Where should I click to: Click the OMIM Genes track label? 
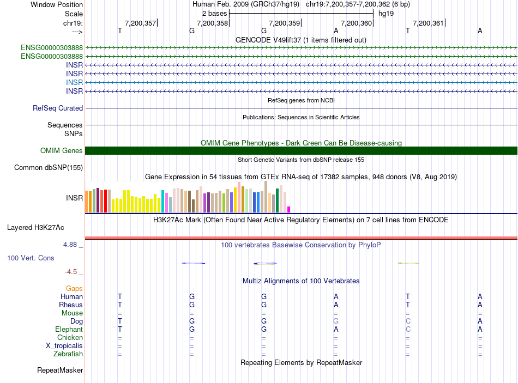(x=62, y=150)
